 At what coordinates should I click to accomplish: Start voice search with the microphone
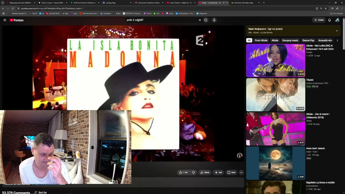pos(214,20)
